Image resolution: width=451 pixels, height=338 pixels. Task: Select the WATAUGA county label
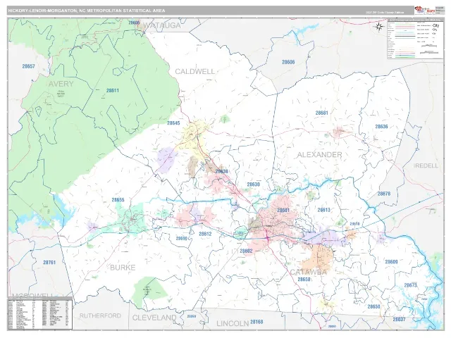coord(162,25)
